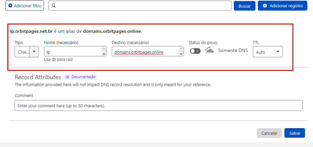313x147 pixels.
Task: Click the plus icon in Adicionar registro
Action: 265,6
